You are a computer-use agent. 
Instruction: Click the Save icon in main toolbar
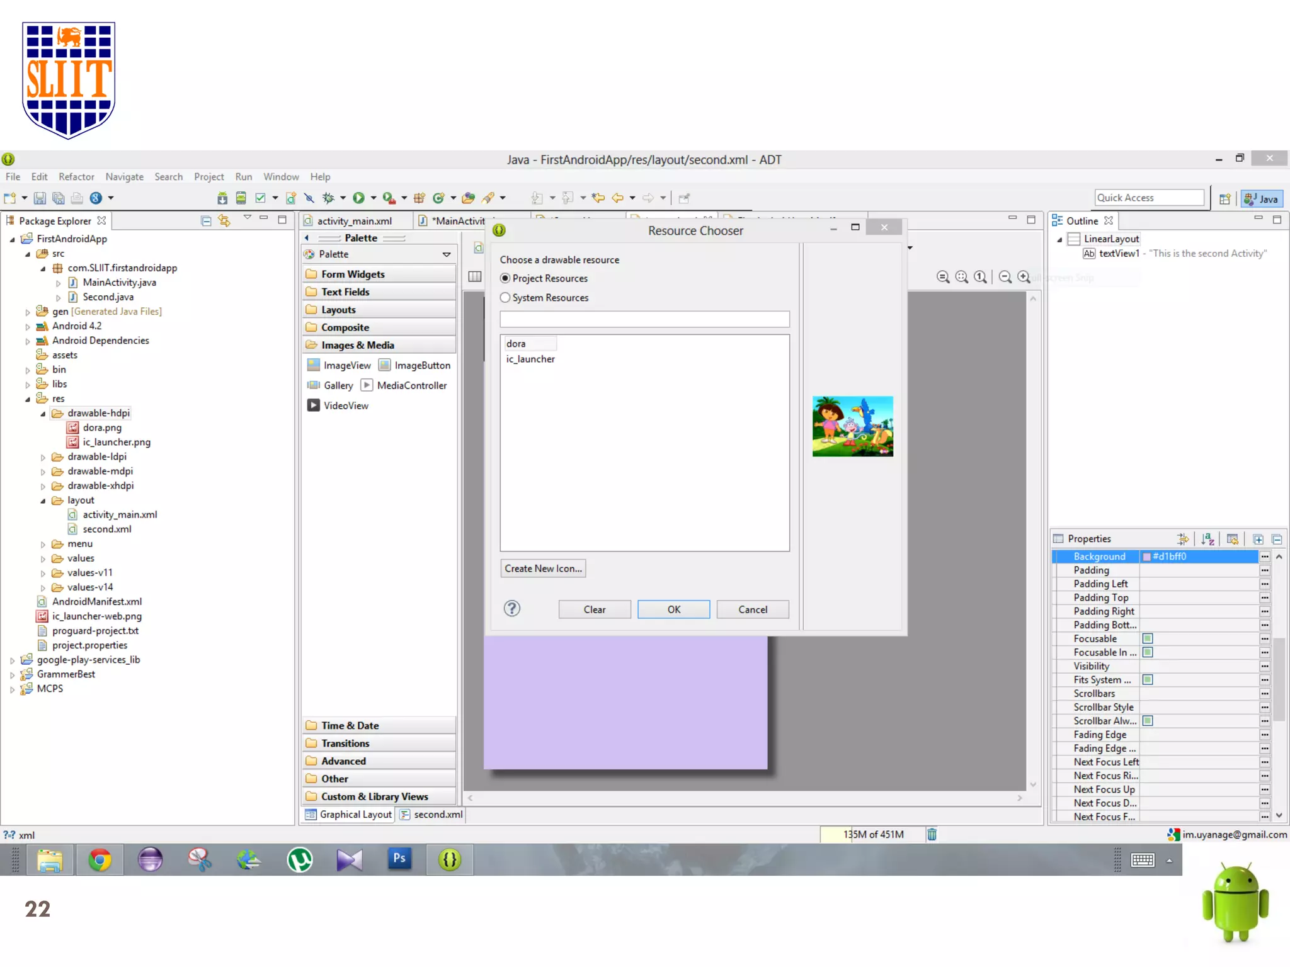click(40, 198)
